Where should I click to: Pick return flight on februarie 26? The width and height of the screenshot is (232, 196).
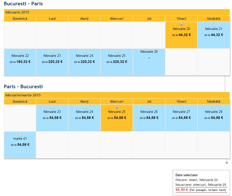pyautogui.click(x=149, y=108)
